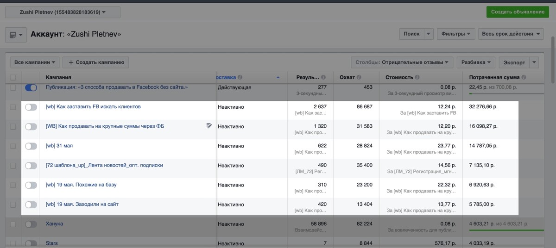The height and width of the screenshot is (248, 556).
Task: Open the campaign [wb] 19 мая. Похожие на базу
Action: click(81, 185)
